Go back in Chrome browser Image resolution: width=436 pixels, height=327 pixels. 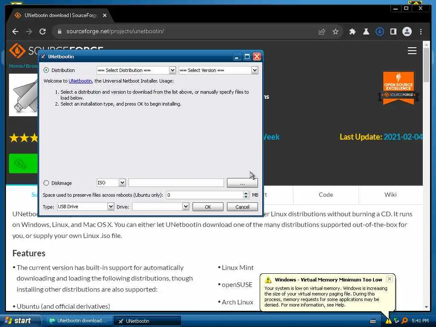click(x=15, y=32)
